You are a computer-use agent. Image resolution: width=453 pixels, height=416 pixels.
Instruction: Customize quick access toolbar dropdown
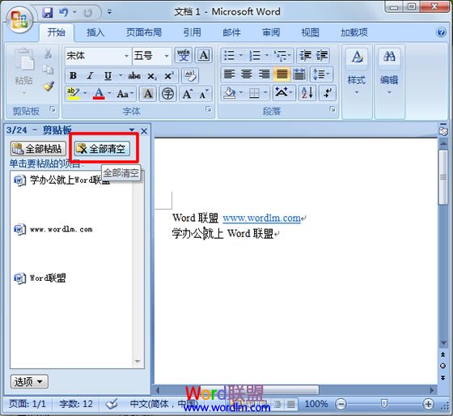tap(109, 12)
